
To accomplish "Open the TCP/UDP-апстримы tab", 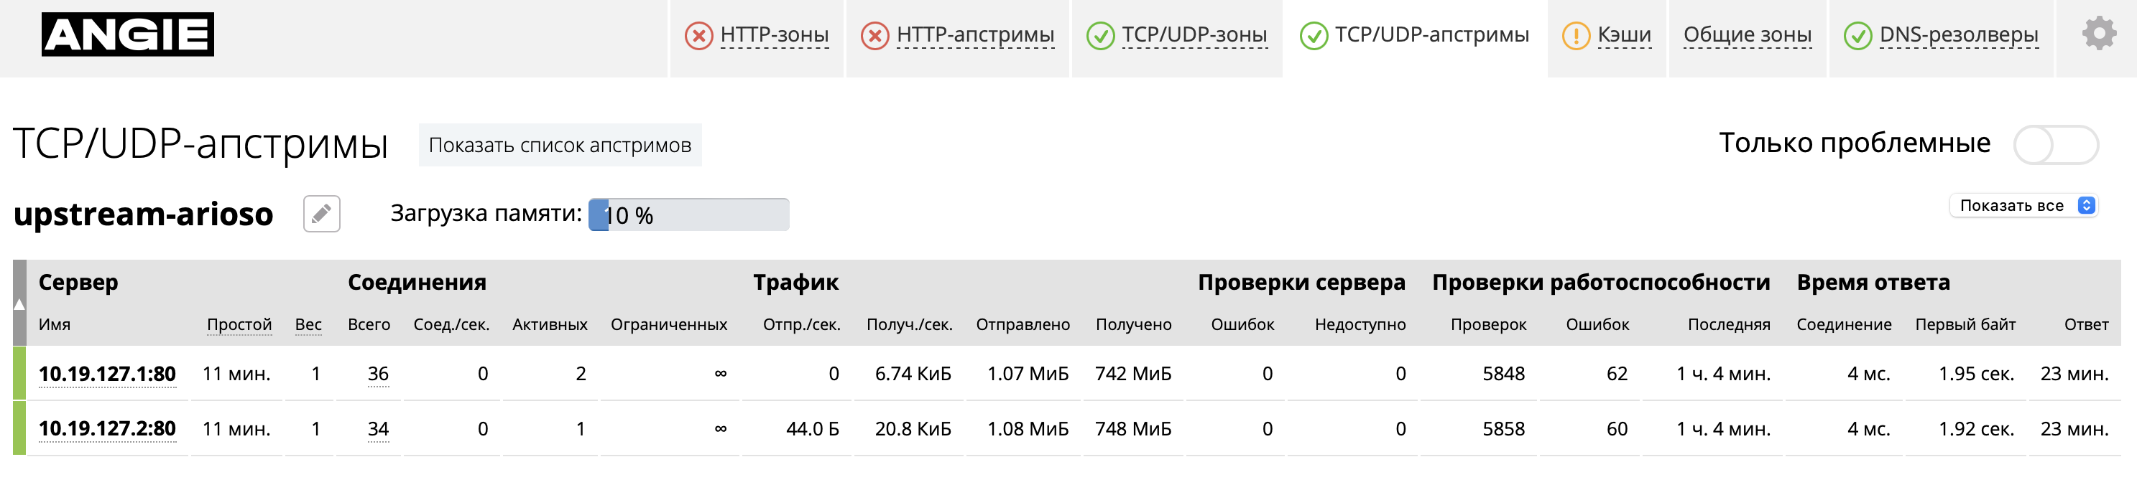I will click(x=1413, y=36).
